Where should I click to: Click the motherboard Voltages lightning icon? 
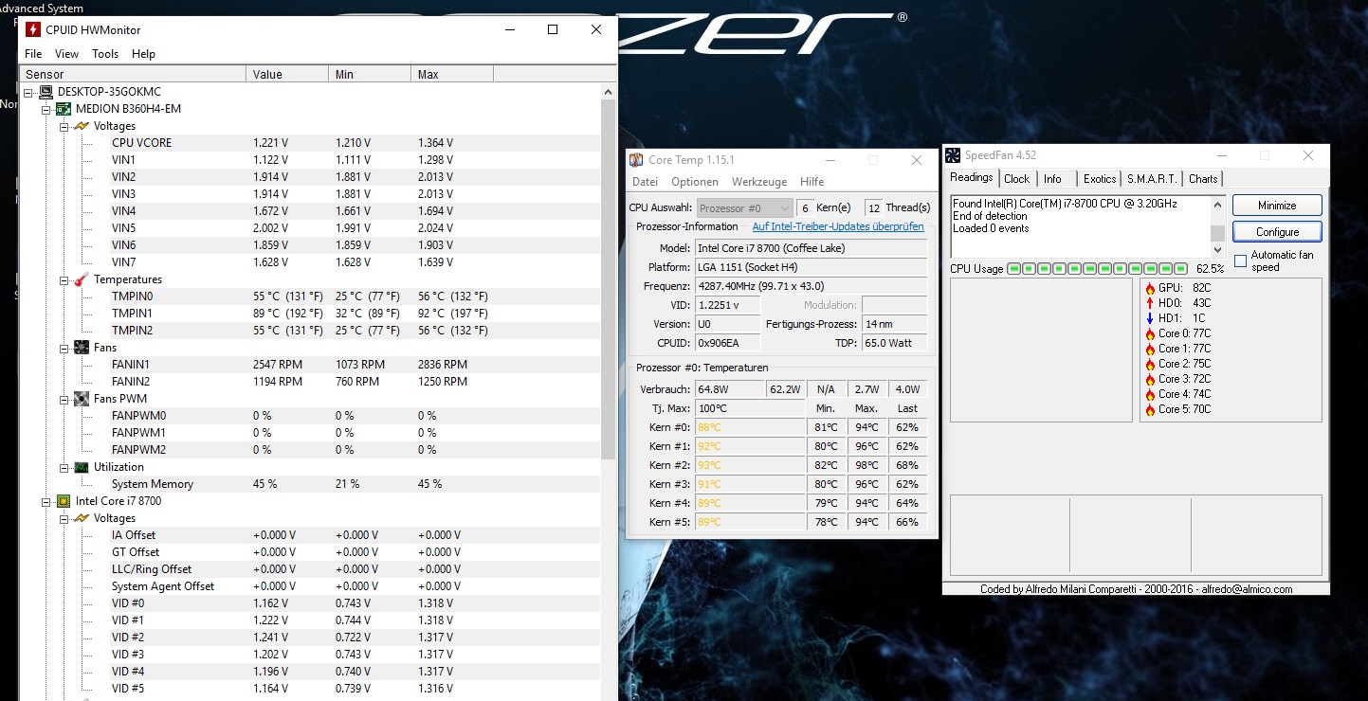click(82, 126)
